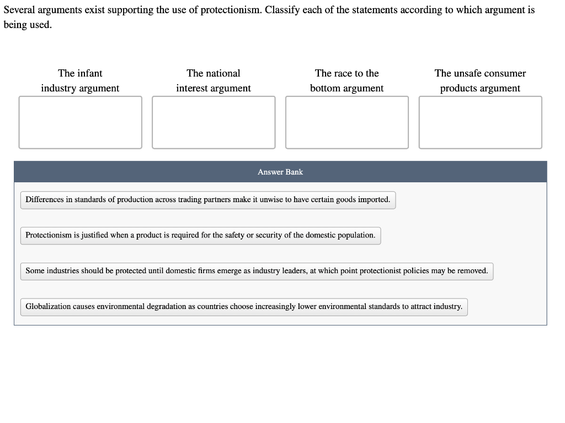Click 'The infant industry argument' heading
The height and width of the screenshot is (423, 565).
(80, 80)
